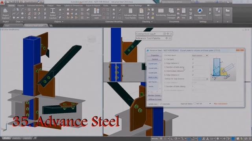Image resolution: width=252 pixels, height=141 pixels.
Task: Open the Export & Import tab
Action: (x=93, y=5)
